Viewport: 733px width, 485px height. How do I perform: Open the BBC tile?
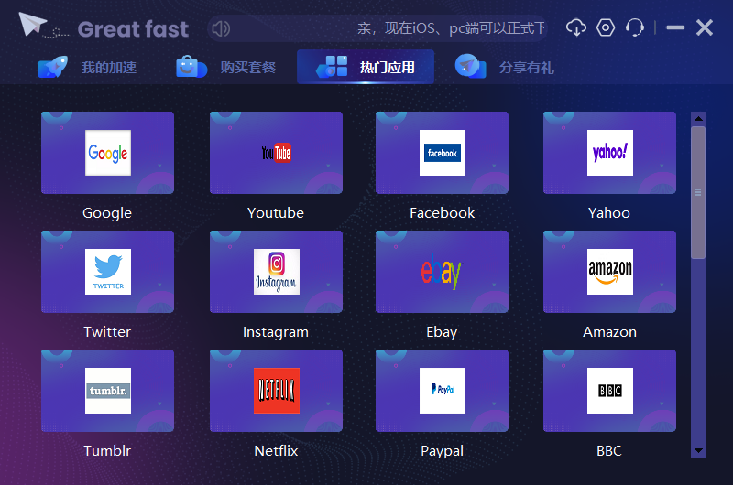[609, 391]
